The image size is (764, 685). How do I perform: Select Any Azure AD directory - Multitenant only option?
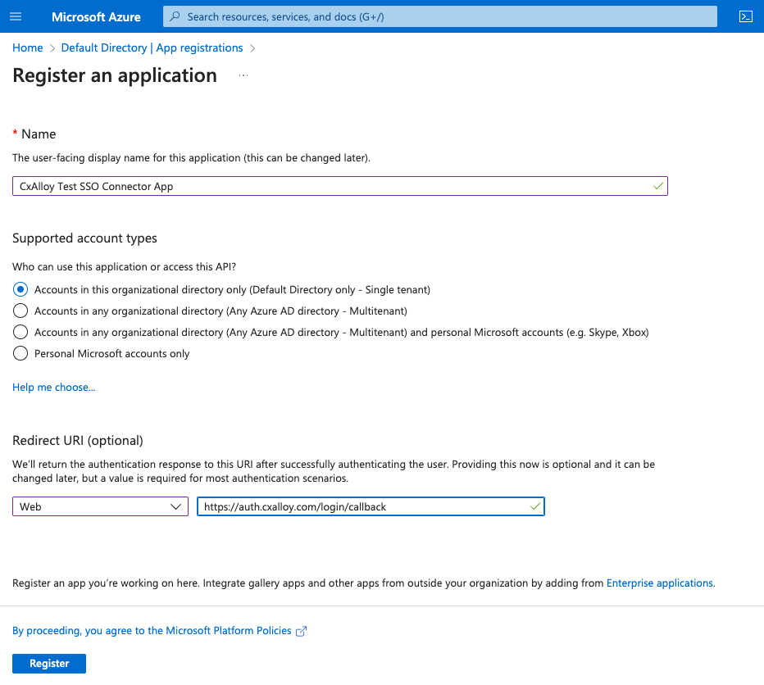pos(20,311)
